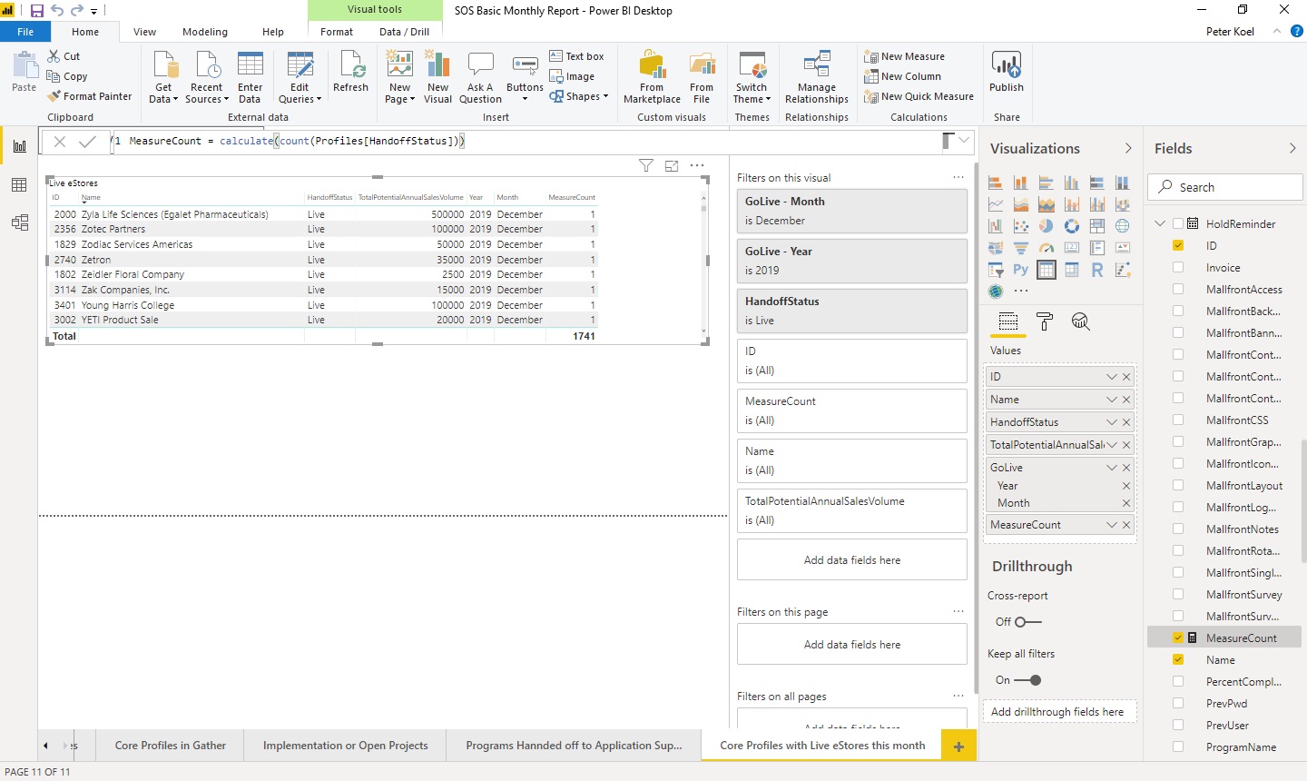The image size is (1307, 781).
Task: Toggle Cross-report drillthrough switch
Action: click(1027, 622)
